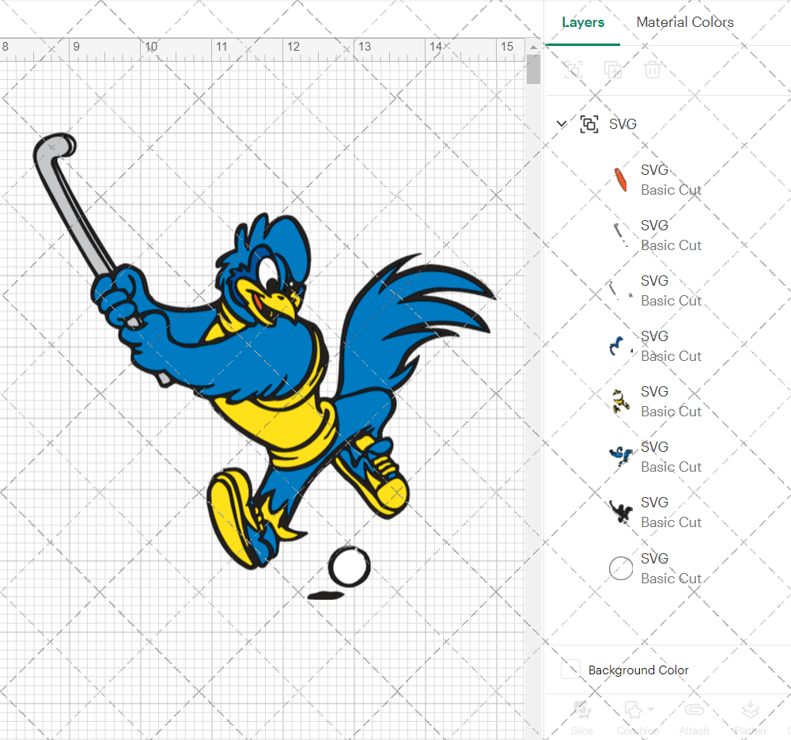Select the yellow and black layer thumbnail
Viewport: 791px width, 740px height.
(x=620, y=402)
